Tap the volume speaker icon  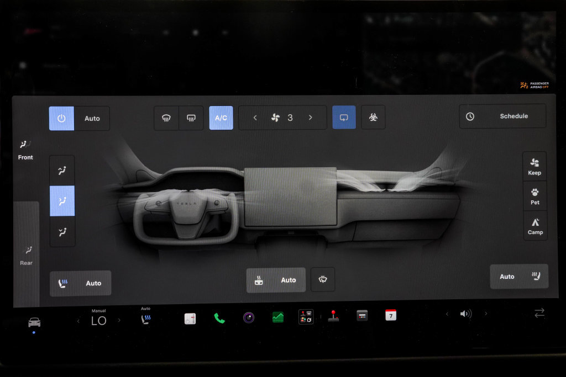point(465,314)
